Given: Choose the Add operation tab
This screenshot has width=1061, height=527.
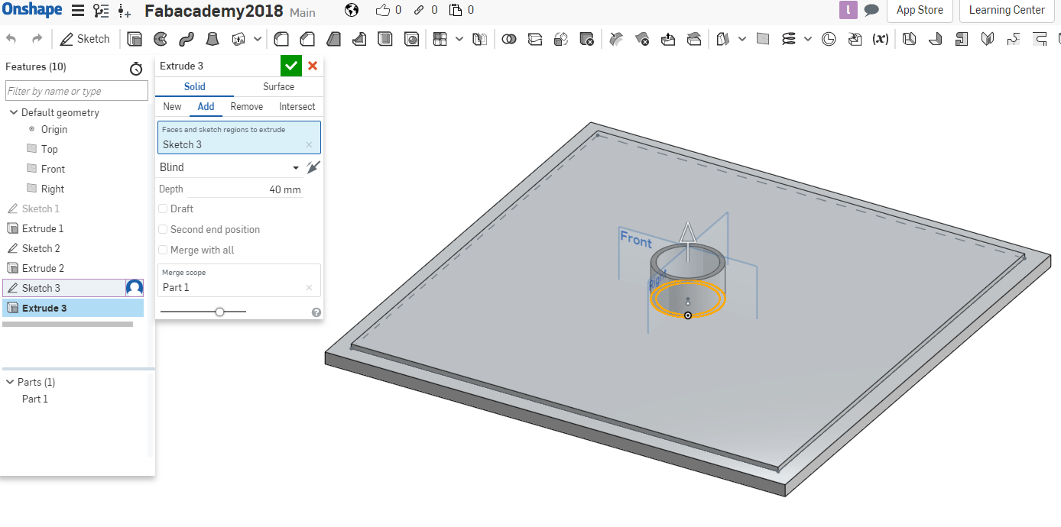Looking at the screenshot, I should (x=206, y=106).
